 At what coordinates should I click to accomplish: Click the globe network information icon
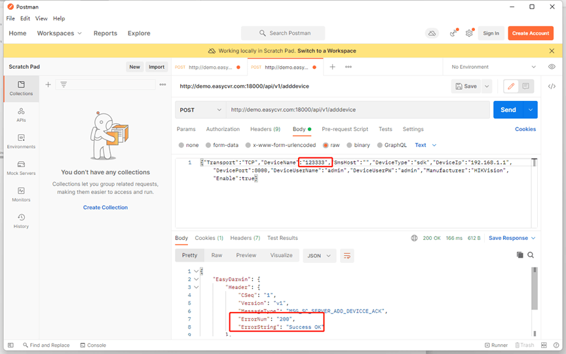click(x=414, y=238)
